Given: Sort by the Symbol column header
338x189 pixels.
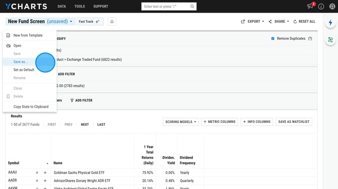Looking at the screenshot, I should pos(14,163).
